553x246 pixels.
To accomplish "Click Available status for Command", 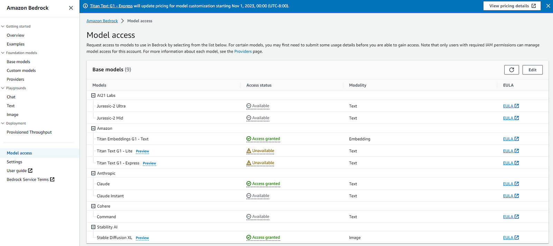I will tap(258, 217).
